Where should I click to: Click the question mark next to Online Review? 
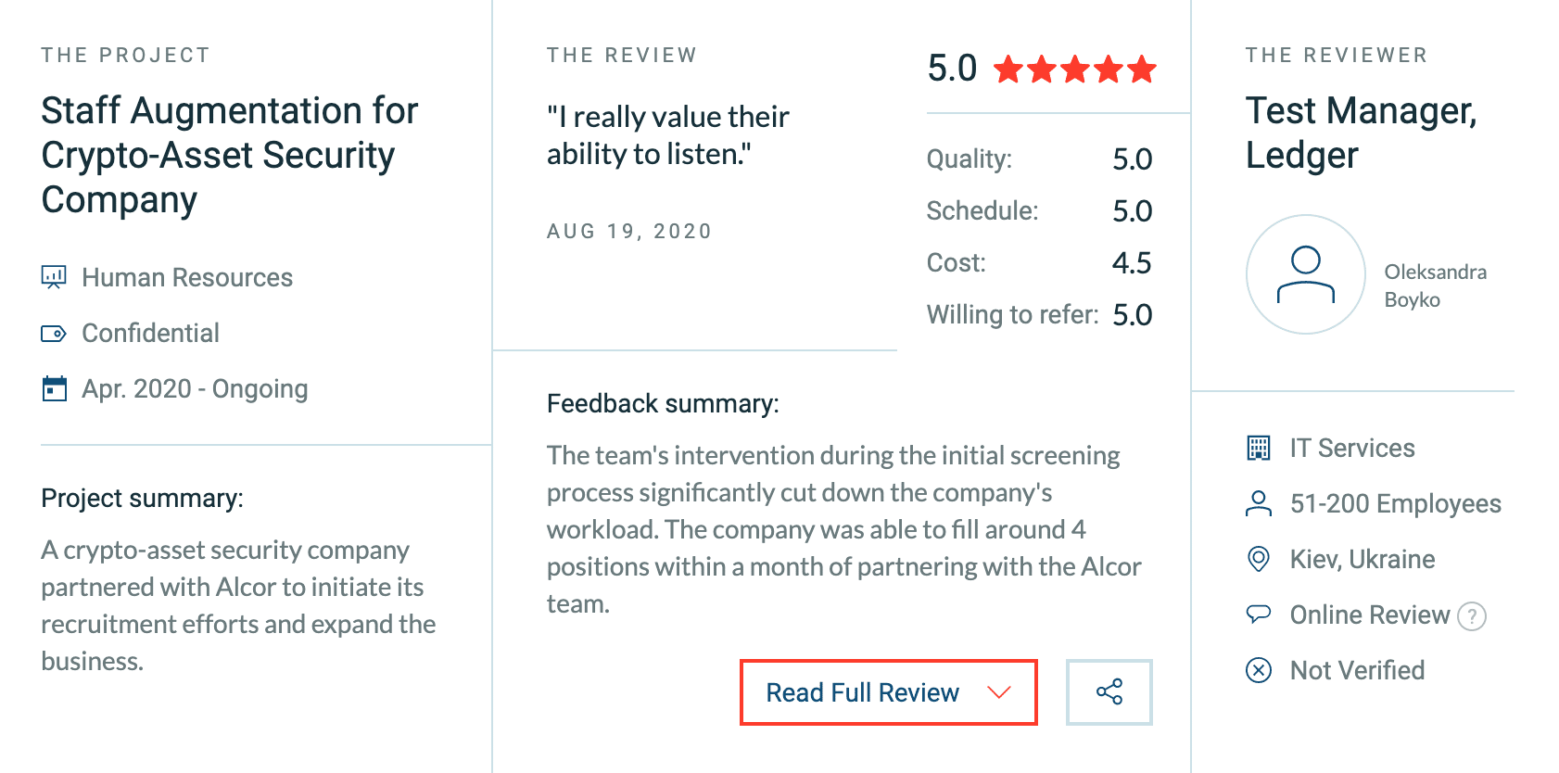(1472, 615)
